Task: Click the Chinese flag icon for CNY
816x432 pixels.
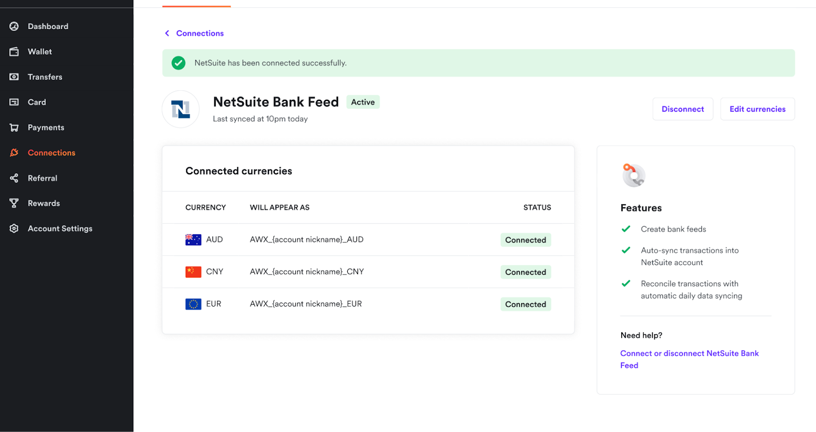Action: [x=193, y=272]
